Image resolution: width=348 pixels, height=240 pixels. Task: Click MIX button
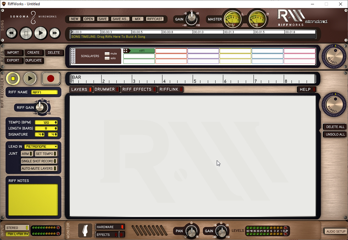(138, 19)
